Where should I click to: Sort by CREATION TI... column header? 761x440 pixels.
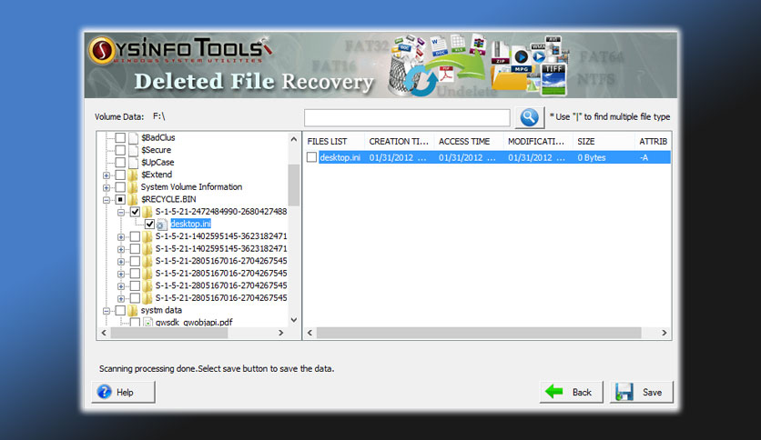(x=399, y=142)
